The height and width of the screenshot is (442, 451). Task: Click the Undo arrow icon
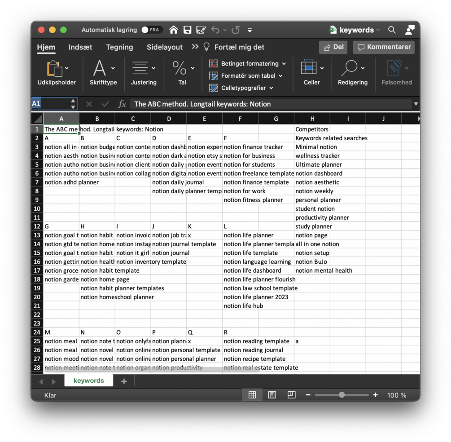tap(215, 30)
